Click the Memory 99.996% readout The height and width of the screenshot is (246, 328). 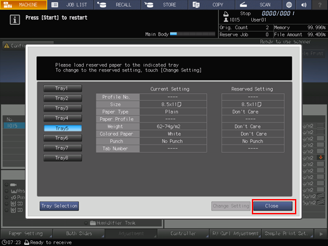pyautogui.click(x=300, y=27)
